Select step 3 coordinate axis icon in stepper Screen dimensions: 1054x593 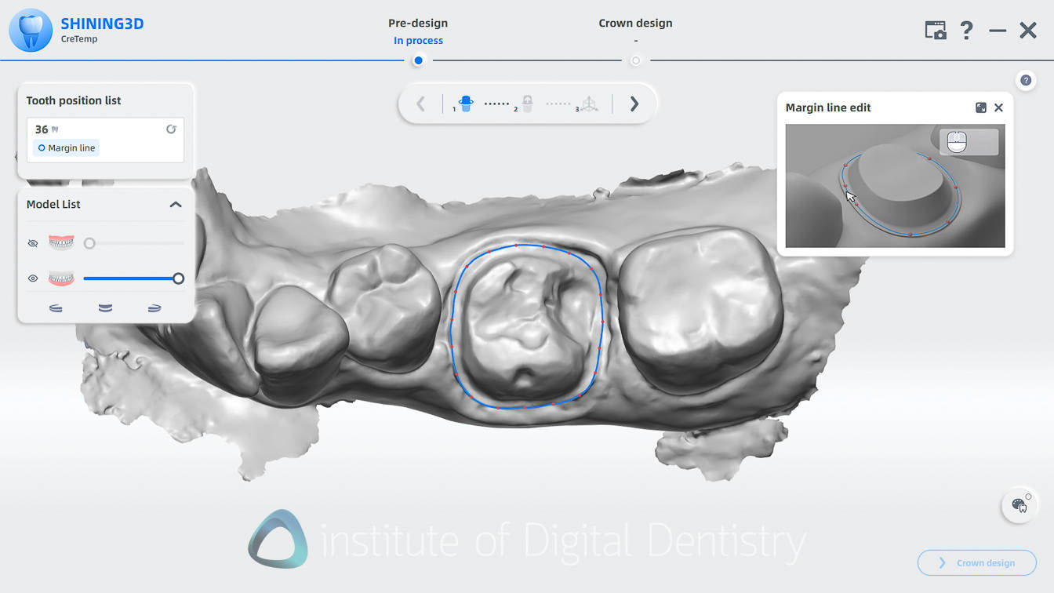coord(589,103)
